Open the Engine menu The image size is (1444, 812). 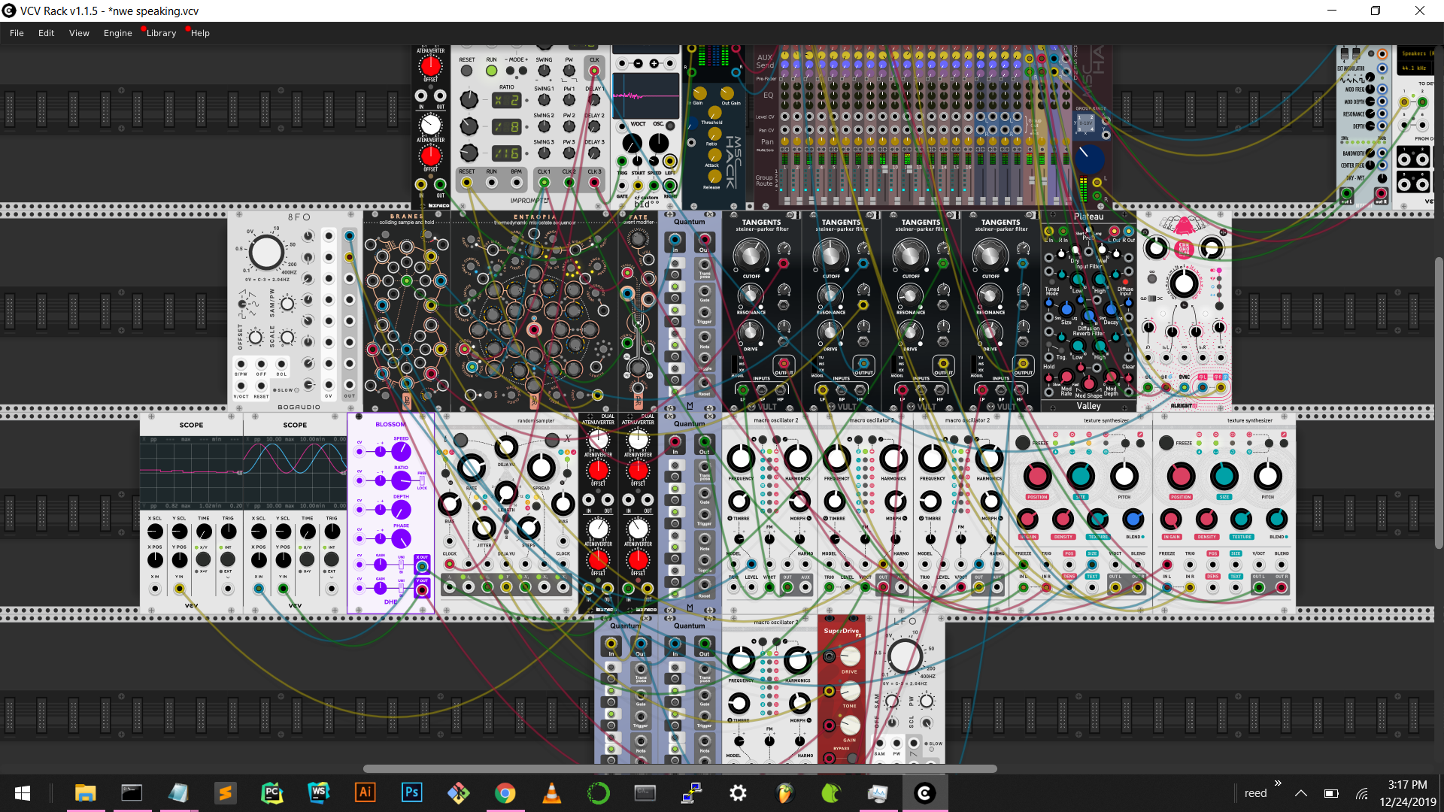[117, 33]
